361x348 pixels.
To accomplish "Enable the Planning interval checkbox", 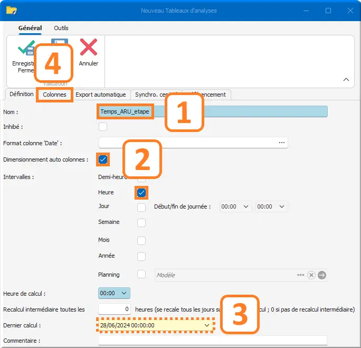I will [141, 274].
